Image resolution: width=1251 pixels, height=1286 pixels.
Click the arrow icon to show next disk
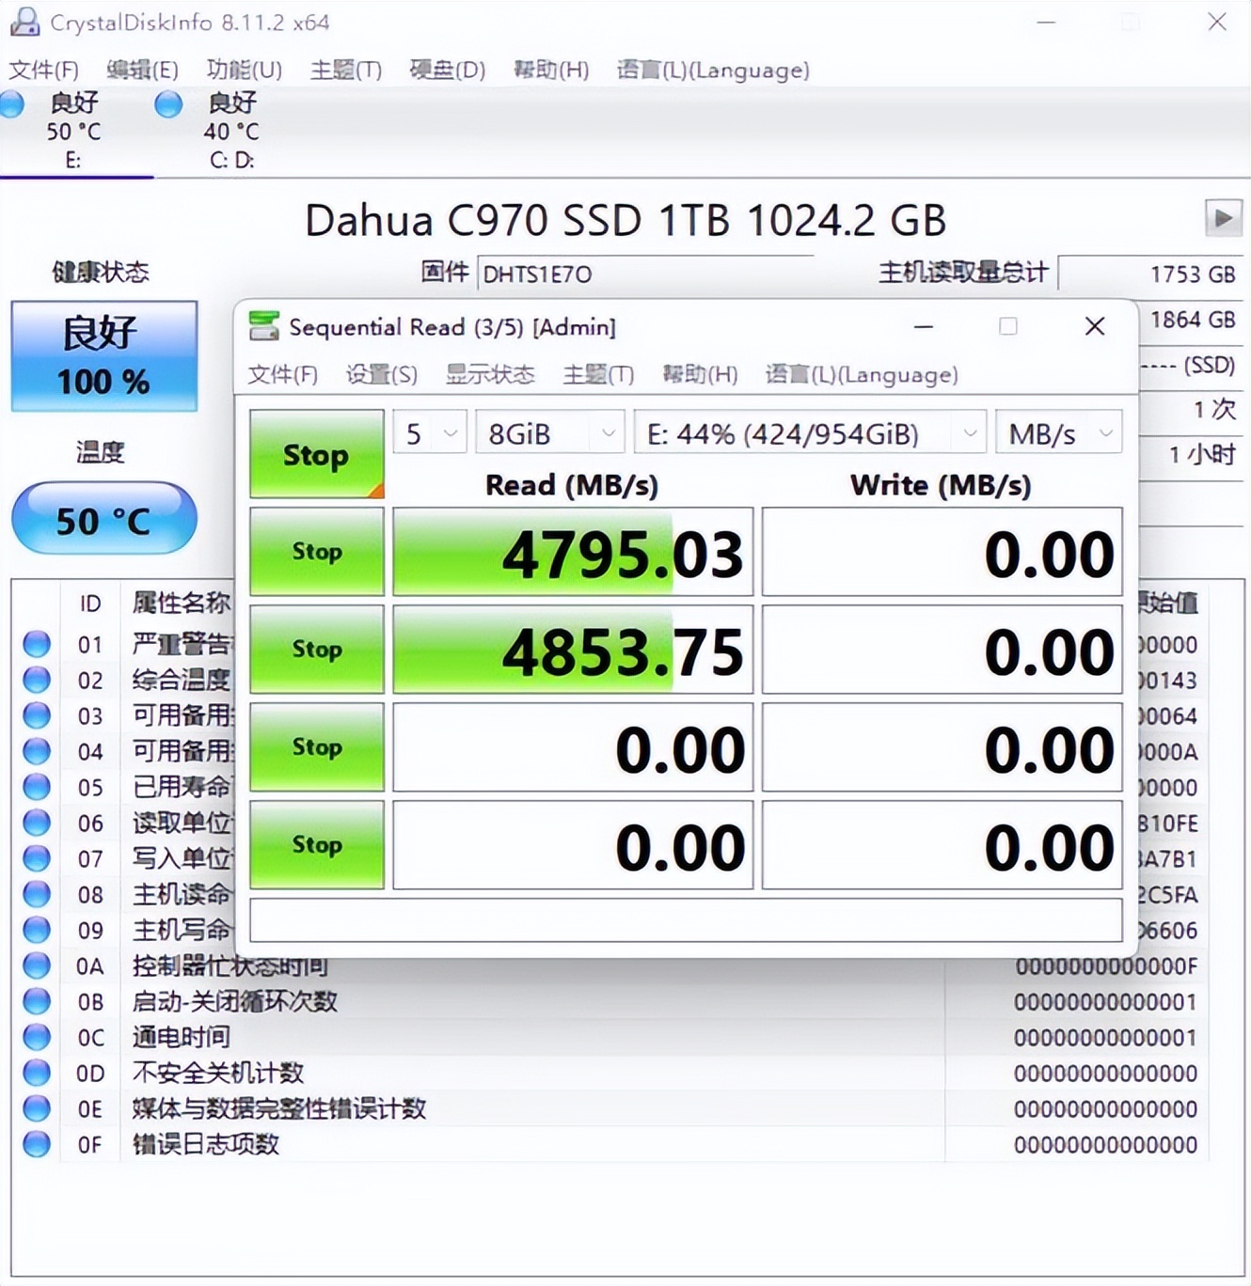click(1225, 218)
